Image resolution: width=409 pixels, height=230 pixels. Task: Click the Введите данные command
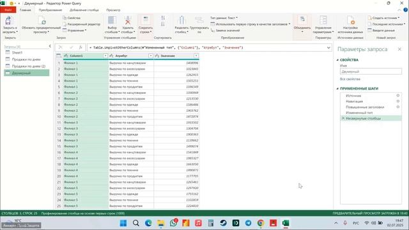(x=381, y=31)
